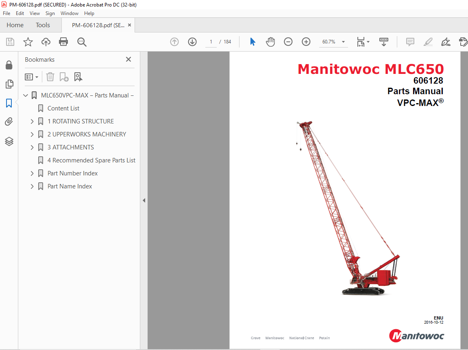Image resolution: width=468 pixels, height=350 pixels.
Task: Open the zoom level dropdown arrow
Action: point(343,42)
